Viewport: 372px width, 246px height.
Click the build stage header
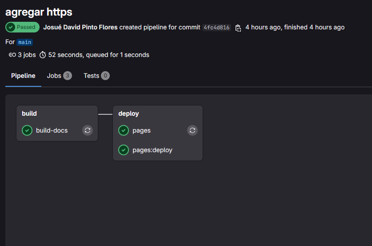click(29, 113)
